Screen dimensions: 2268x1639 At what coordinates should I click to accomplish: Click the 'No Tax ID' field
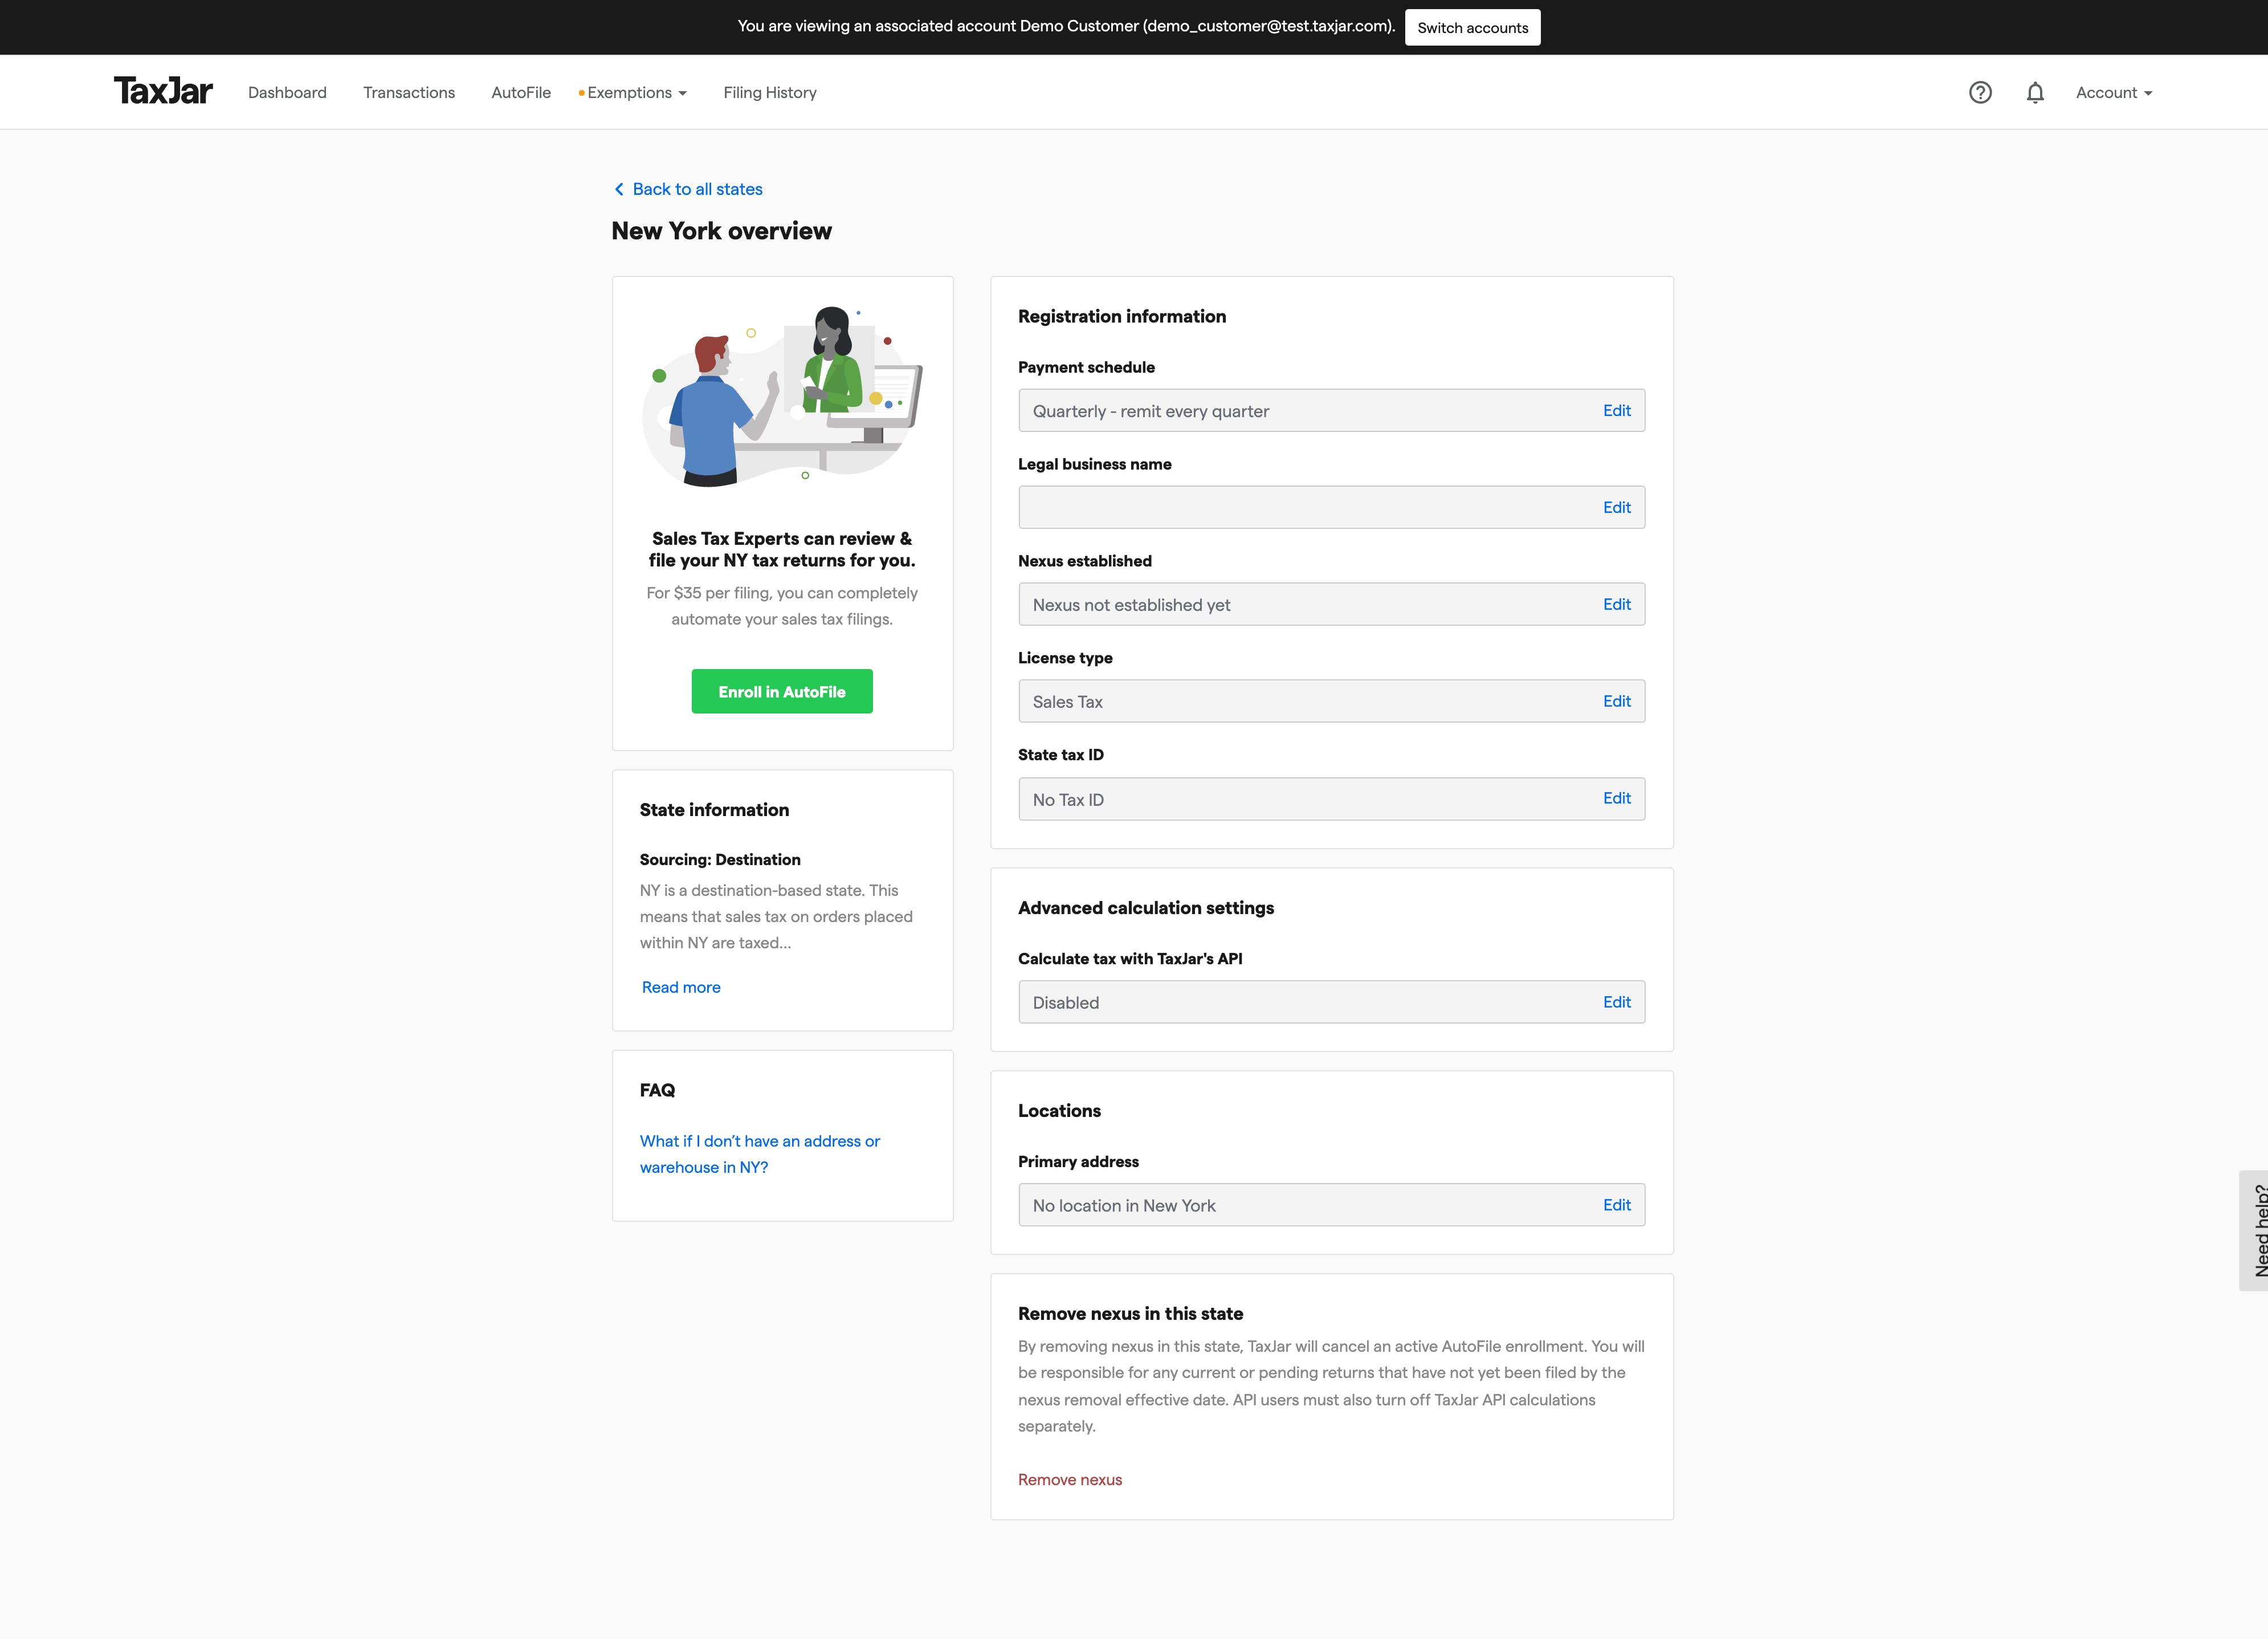tap(1331, 799)
